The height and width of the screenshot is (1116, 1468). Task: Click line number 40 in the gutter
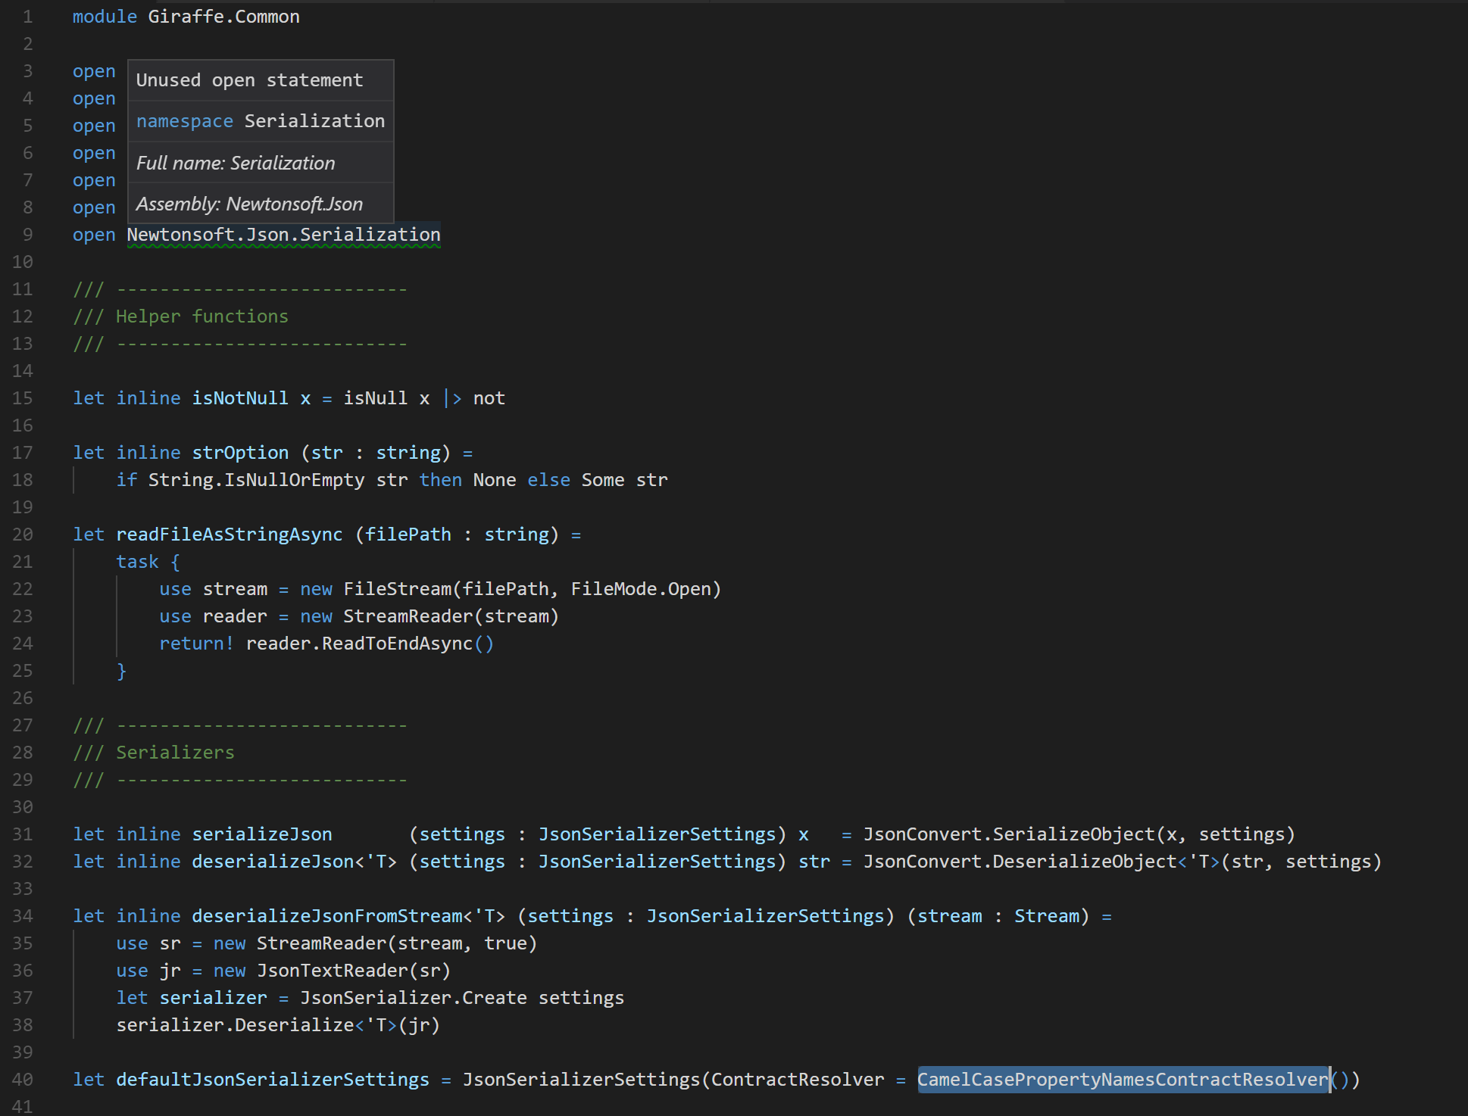[23, 1079]
